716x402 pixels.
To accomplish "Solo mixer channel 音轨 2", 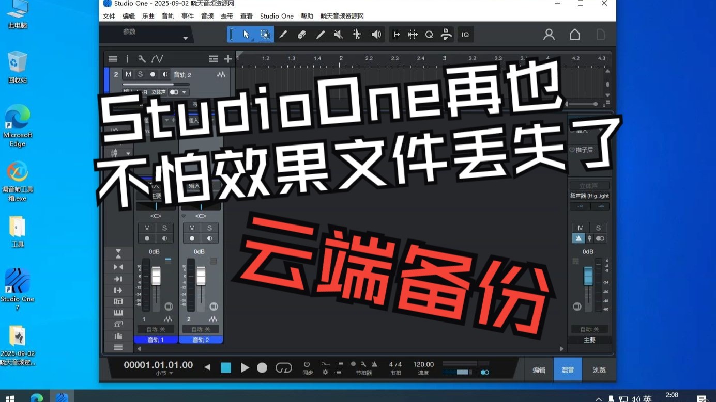I will pos(209,228).
